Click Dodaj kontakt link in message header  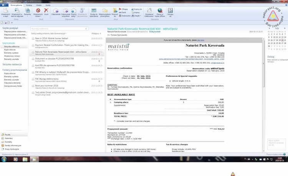(155, 32)
